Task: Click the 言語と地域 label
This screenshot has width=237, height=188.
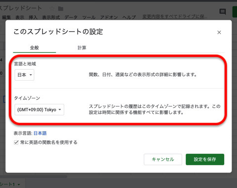Action: click(x=25, y=64)
